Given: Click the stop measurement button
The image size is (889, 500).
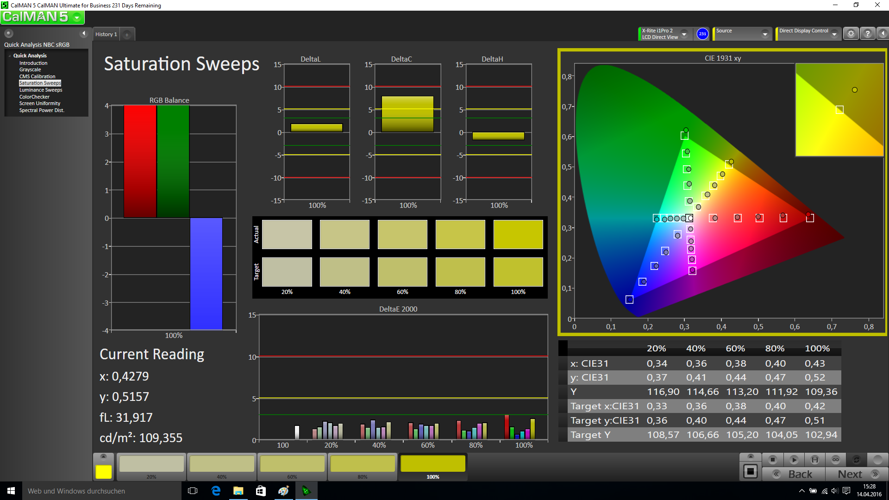Looking at the screenshot, I should [772, 460].
